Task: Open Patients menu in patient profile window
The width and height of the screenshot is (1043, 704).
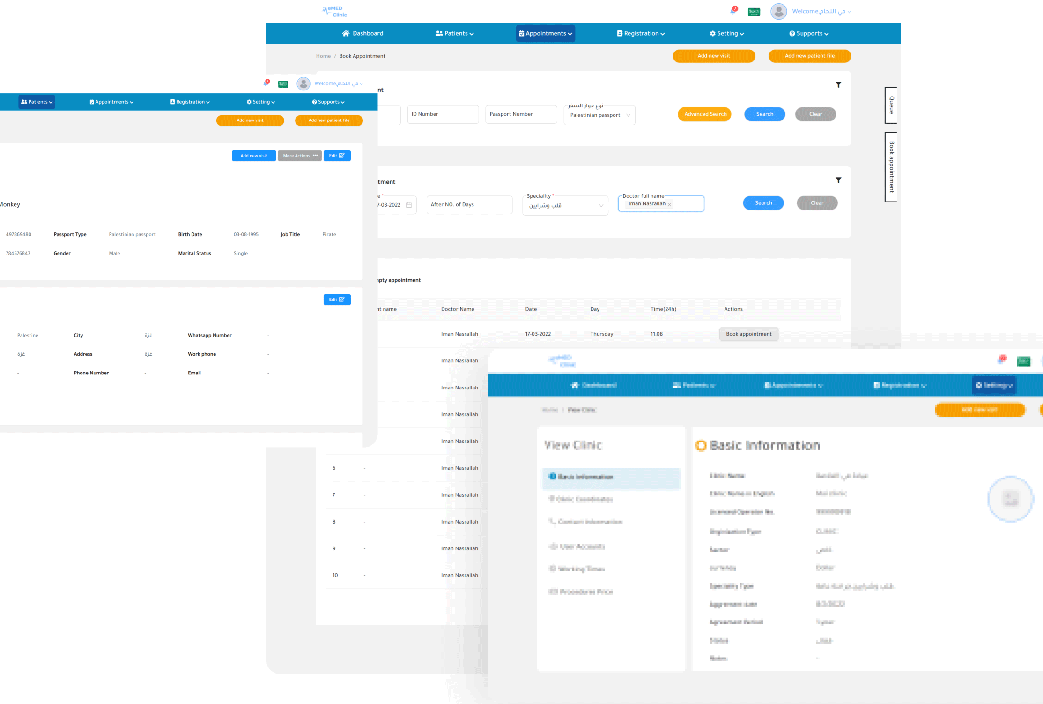Action: click(37, 102)
